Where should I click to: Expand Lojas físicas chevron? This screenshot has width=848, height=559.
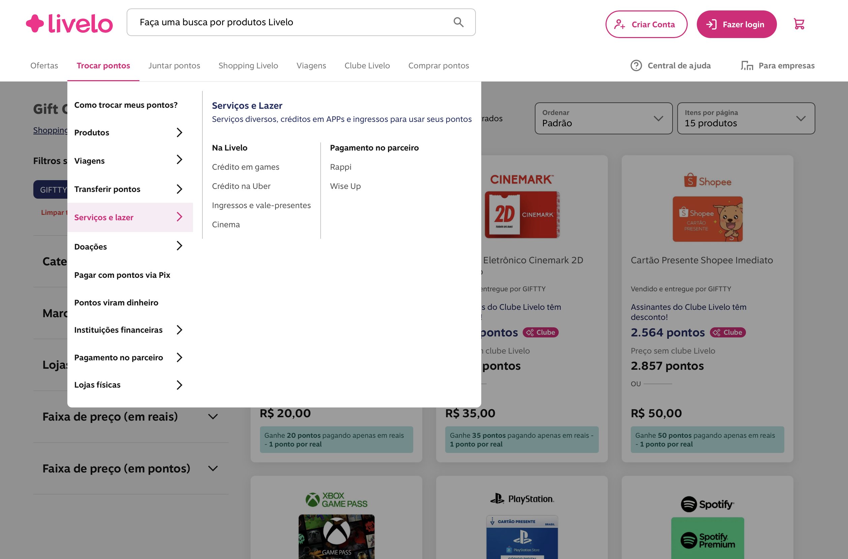(x=179, y=385)
